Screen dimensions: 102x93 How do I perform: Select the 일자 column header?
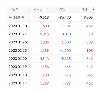(x=15, y=9)
